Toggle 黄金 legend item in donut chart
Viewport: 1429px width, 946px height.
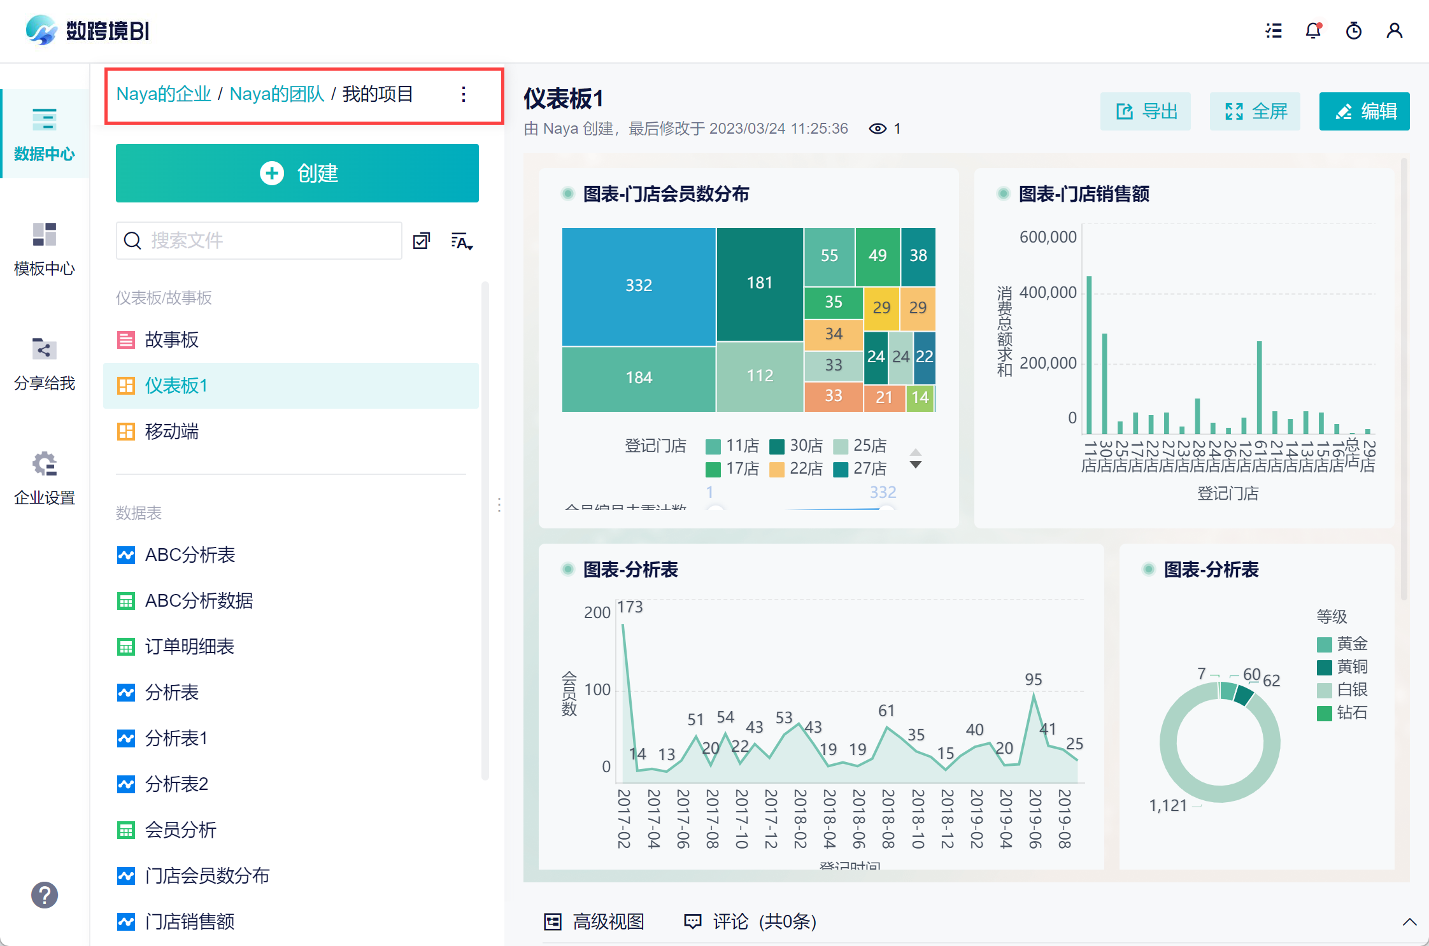coord(1342,644)
